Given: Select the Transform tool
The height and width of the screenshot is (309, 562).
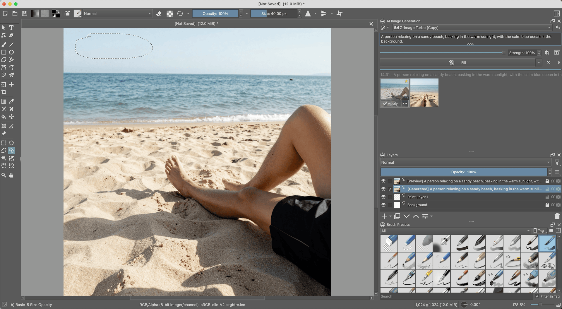Looking at the screenshot, I should 4,84.
